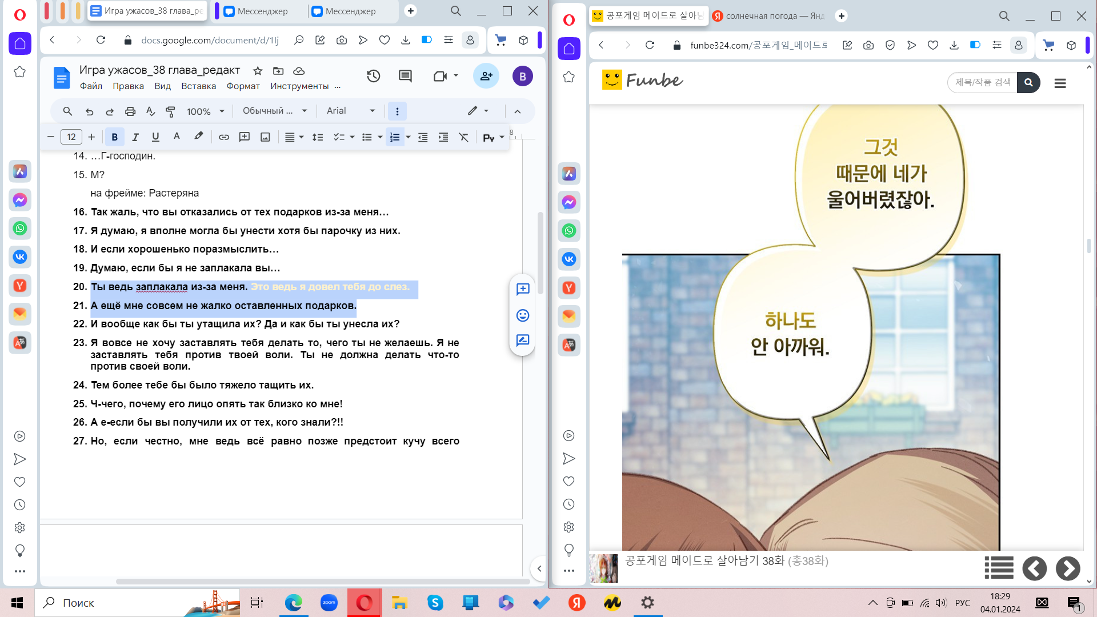Open line spacing options
Viewport: 1097px width, 617px height.
(318, 137)
